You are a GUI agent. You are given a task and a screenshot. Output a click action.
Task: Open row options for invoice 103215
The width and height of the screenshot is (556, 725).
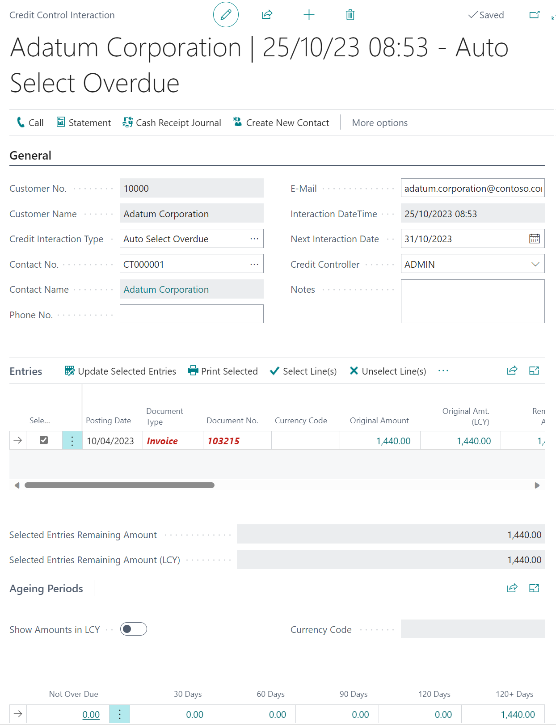point(72,440)
